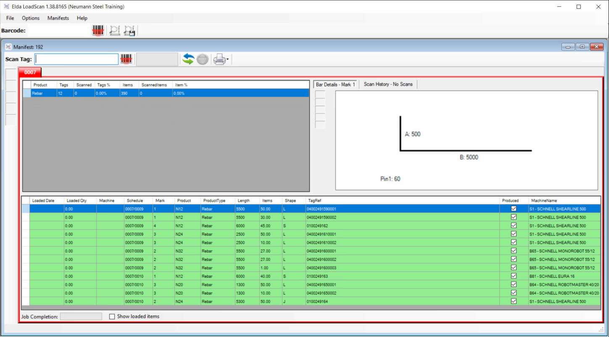Open the File menu

[10, 18]
